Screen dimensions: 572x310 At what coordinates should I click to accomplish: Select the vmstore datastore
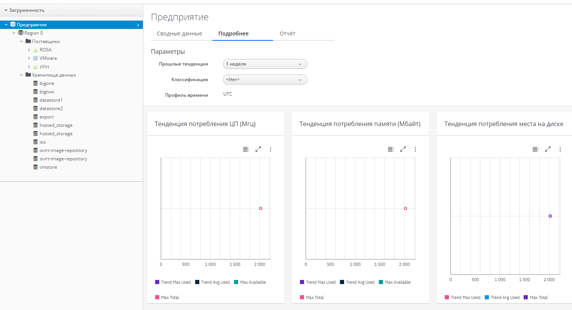[x=48, y=167]
